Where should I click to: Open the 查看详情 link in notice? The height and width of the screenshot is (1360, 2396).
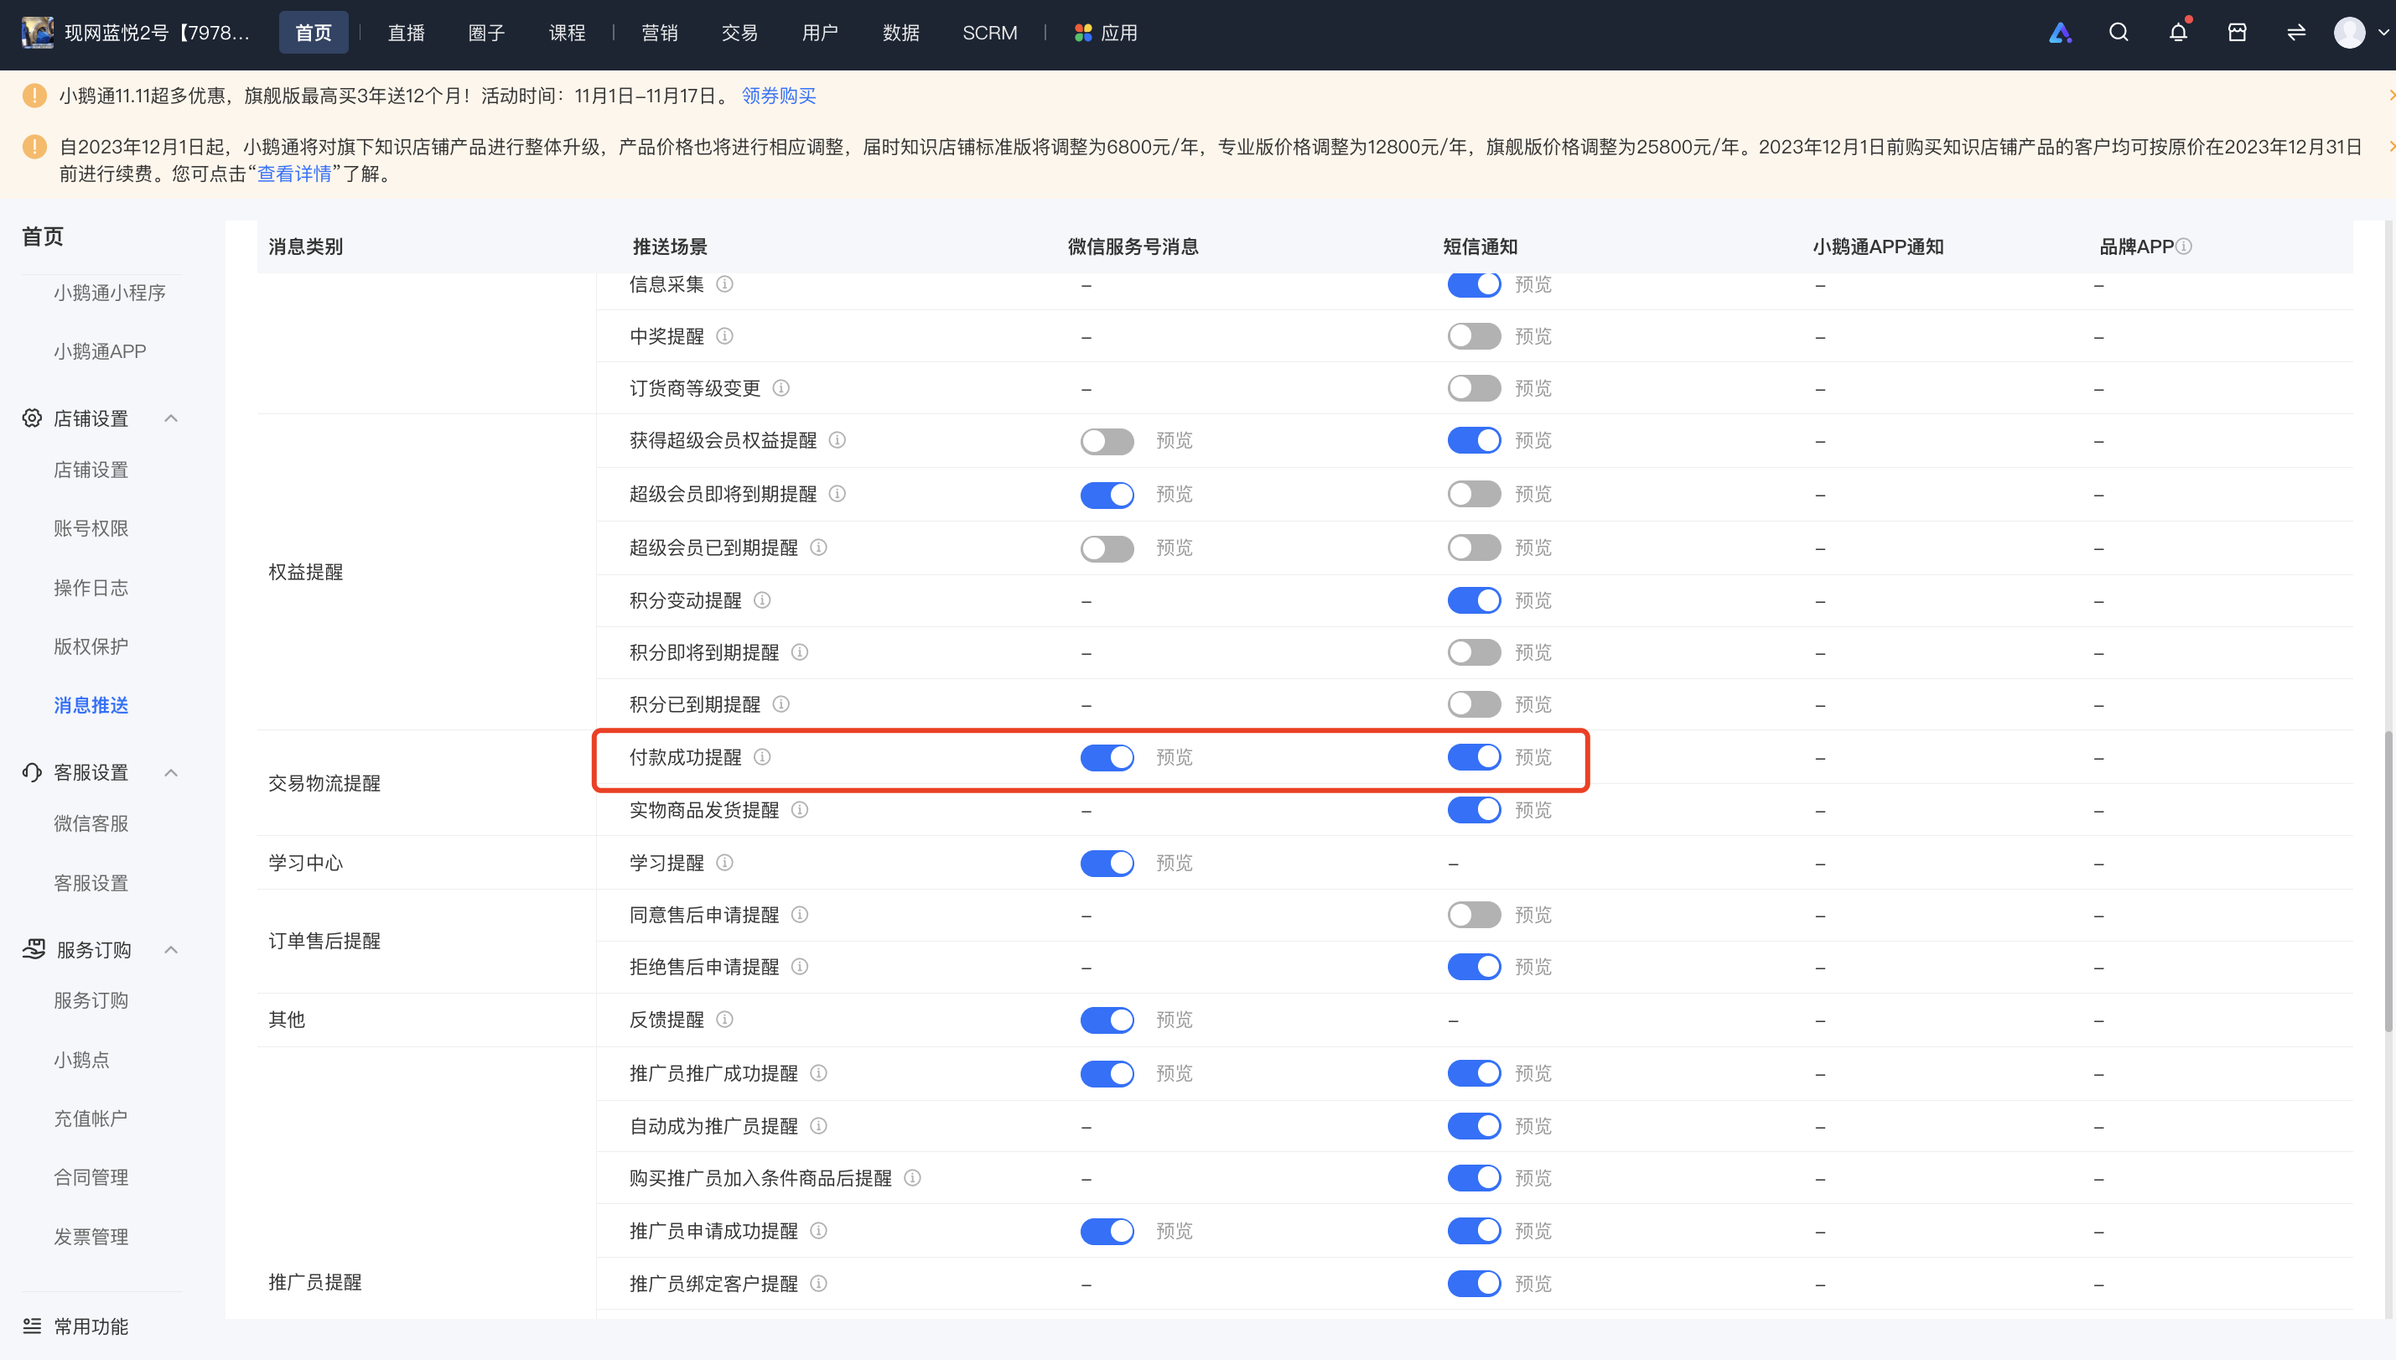(x=294, y=174)
